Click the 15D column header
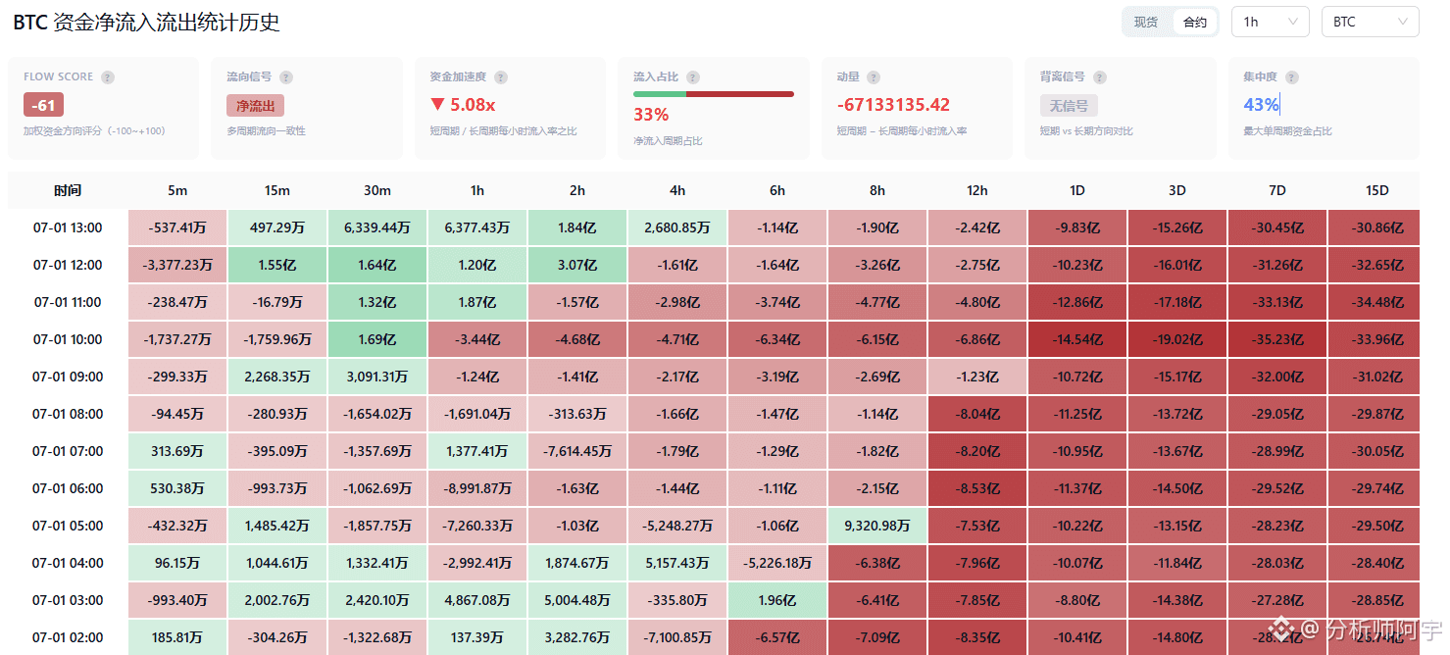 1377,190
